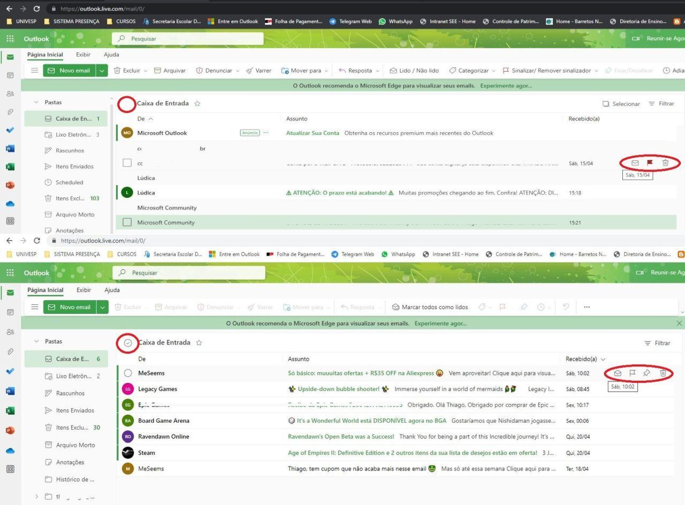Flag the MeSeems Sáb, 10:02 email
This screenshot has width=685, height=505.
coord(632,373)
